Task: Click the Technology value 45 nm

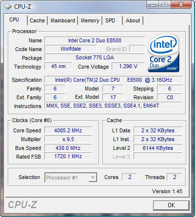Action: point(58,66)
